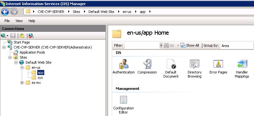Open the Group by Area combo box
This screenshot has width=254, height=116.
coord(237,46)
